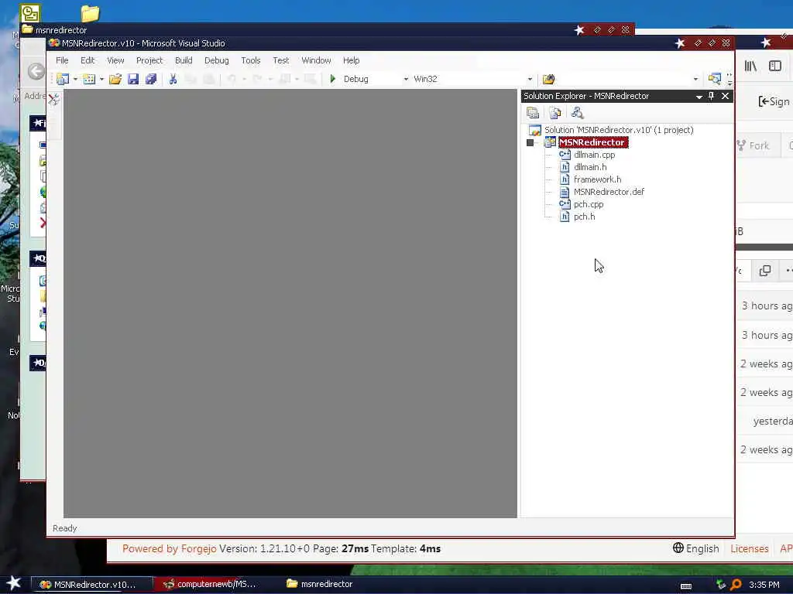Screen dimensions: 793x594
Task: Open the View menu
Action: pyautogui.click(x=115, y=60)
